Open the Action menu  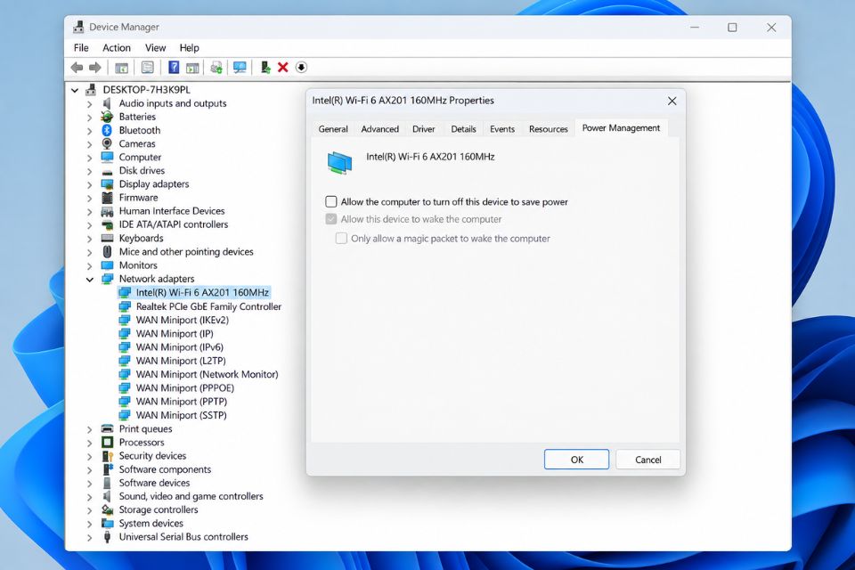[x=116, y=48]
